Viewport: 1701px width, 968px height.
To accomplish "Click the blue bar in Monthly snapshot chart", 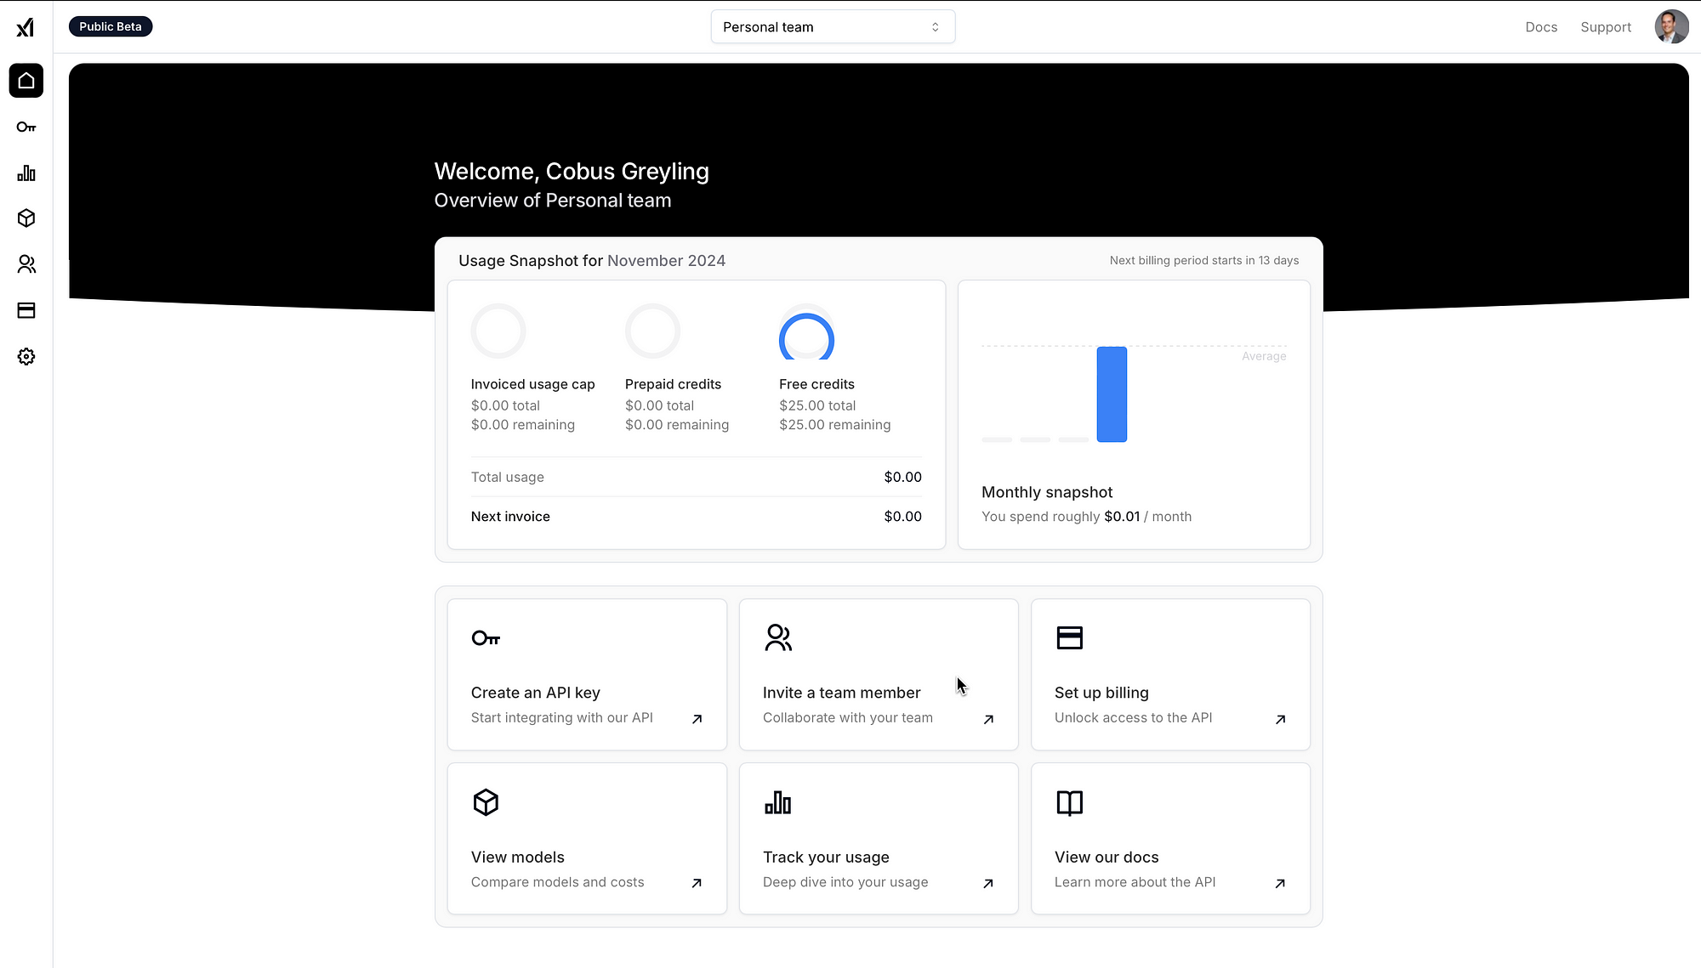I will (x=1112, y=395).
